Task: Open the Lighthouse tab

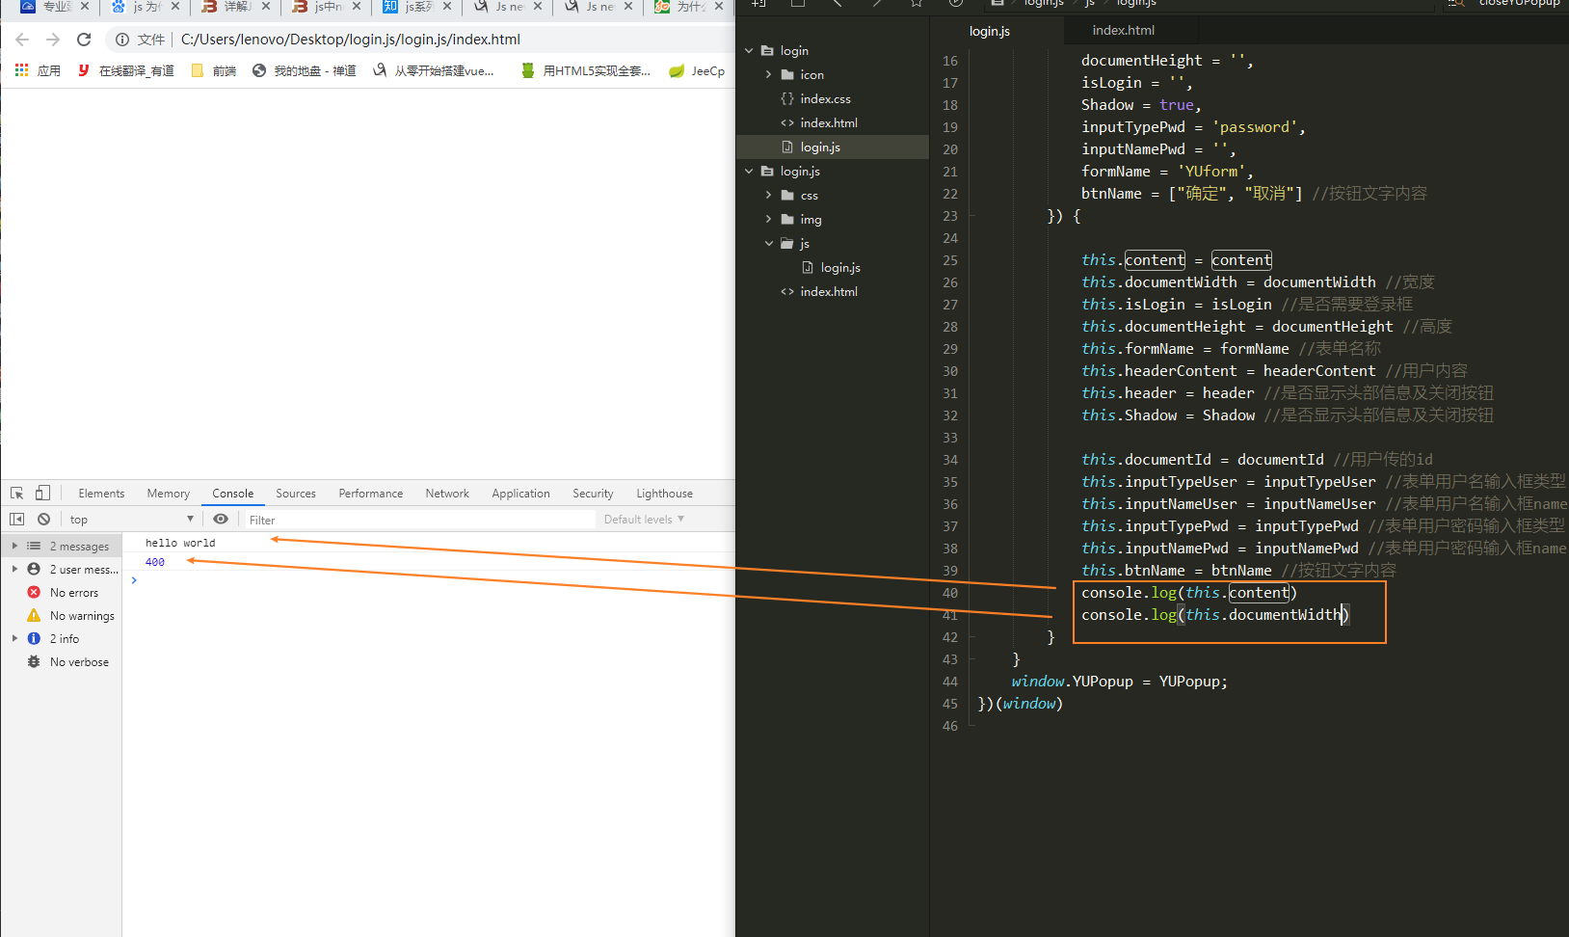Action: click(x=664, y=493)
